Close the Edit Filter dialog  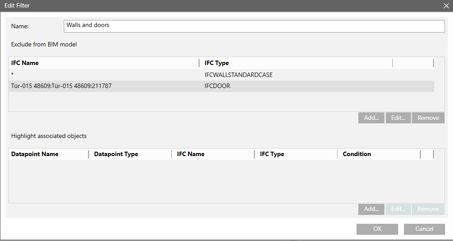coord(446,6)
